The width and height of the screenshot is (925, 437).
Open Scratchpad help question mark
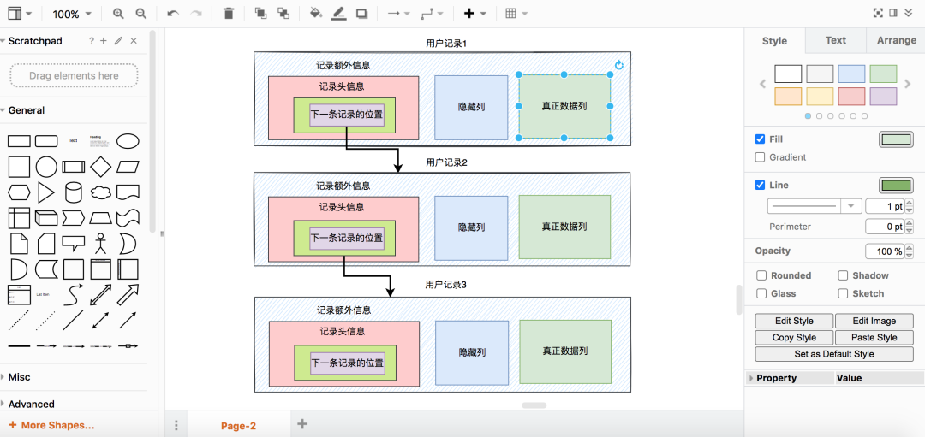92,41
